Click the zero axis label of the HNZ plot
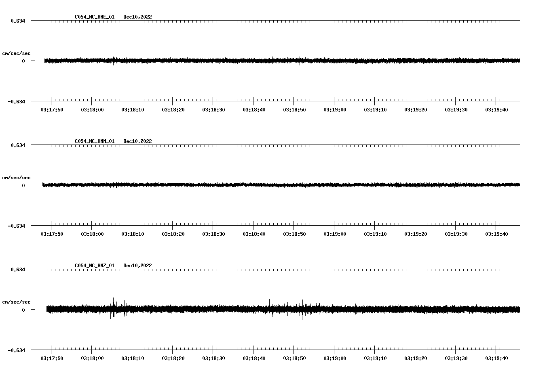549x373 pixels. [x=23, y=310]
